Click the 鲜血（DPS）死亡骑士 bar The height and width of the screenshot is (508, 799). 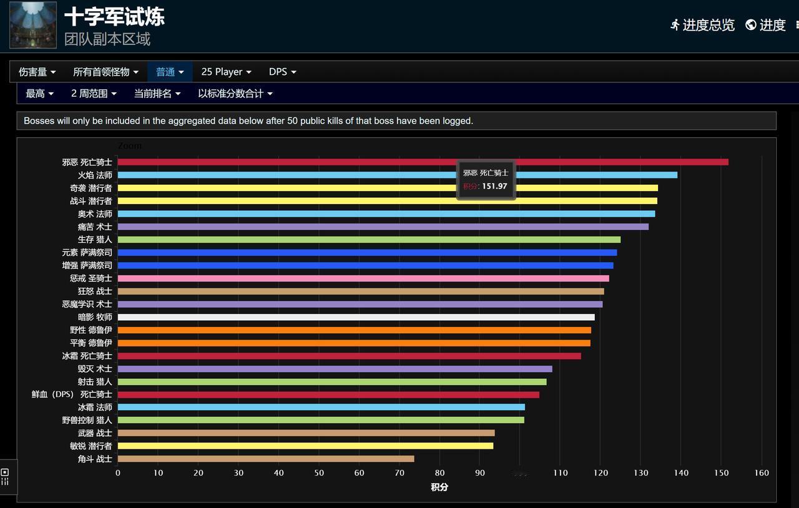[328, 394]
